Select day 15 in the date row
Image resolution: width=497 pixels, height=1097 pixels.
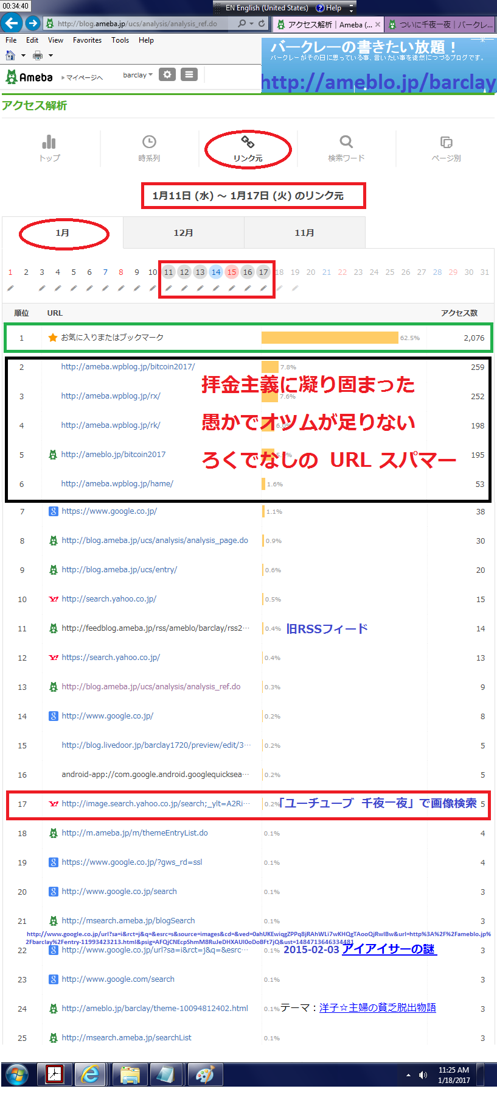coord(232,272)
